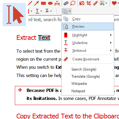Expand Underline submenu arrow
The width and height of the screenshot is (119, 119).
111,43
